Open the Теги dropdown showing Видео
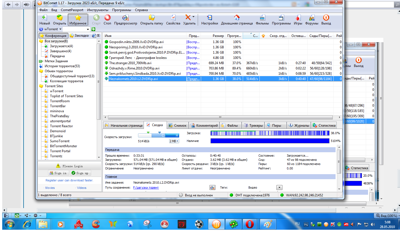400x250 pixels. tap(279, 187)
